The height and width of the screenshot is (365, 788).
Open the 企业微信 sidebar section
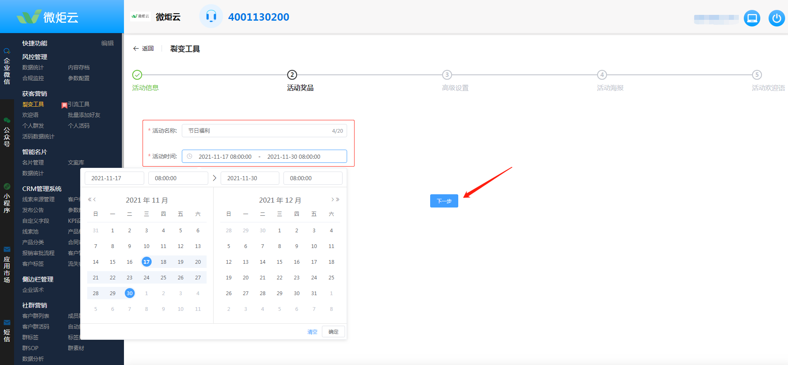coord(7,67)
